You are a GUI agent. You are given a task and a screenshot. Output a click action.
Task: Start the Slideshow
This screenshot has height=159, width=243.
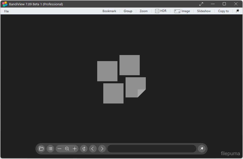click(204, 11)
